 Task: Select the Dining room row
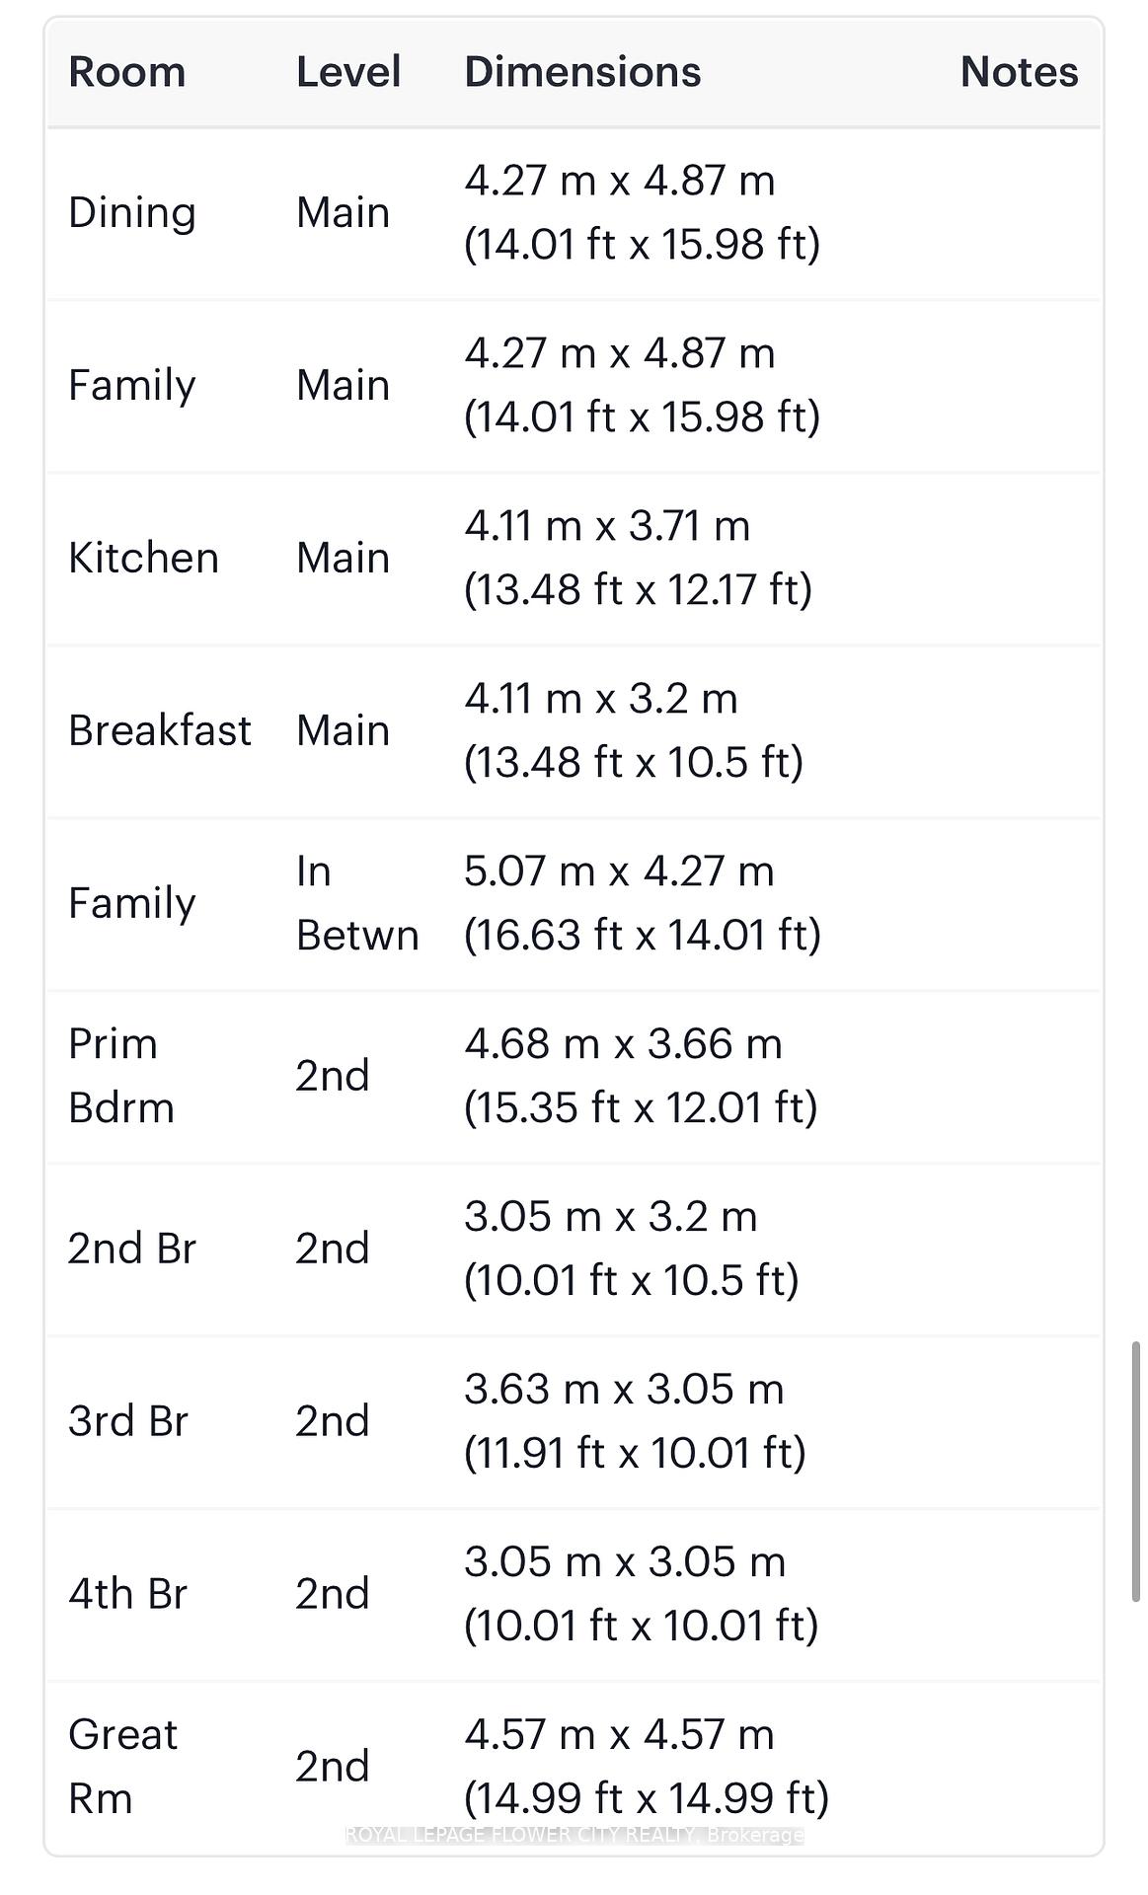tap(574, 213)
